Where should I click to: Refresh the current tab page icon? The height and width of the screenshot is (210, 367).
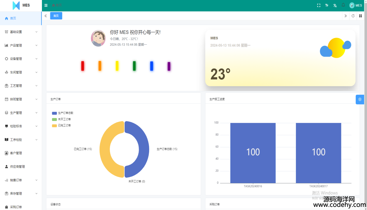tap(353, 16)
